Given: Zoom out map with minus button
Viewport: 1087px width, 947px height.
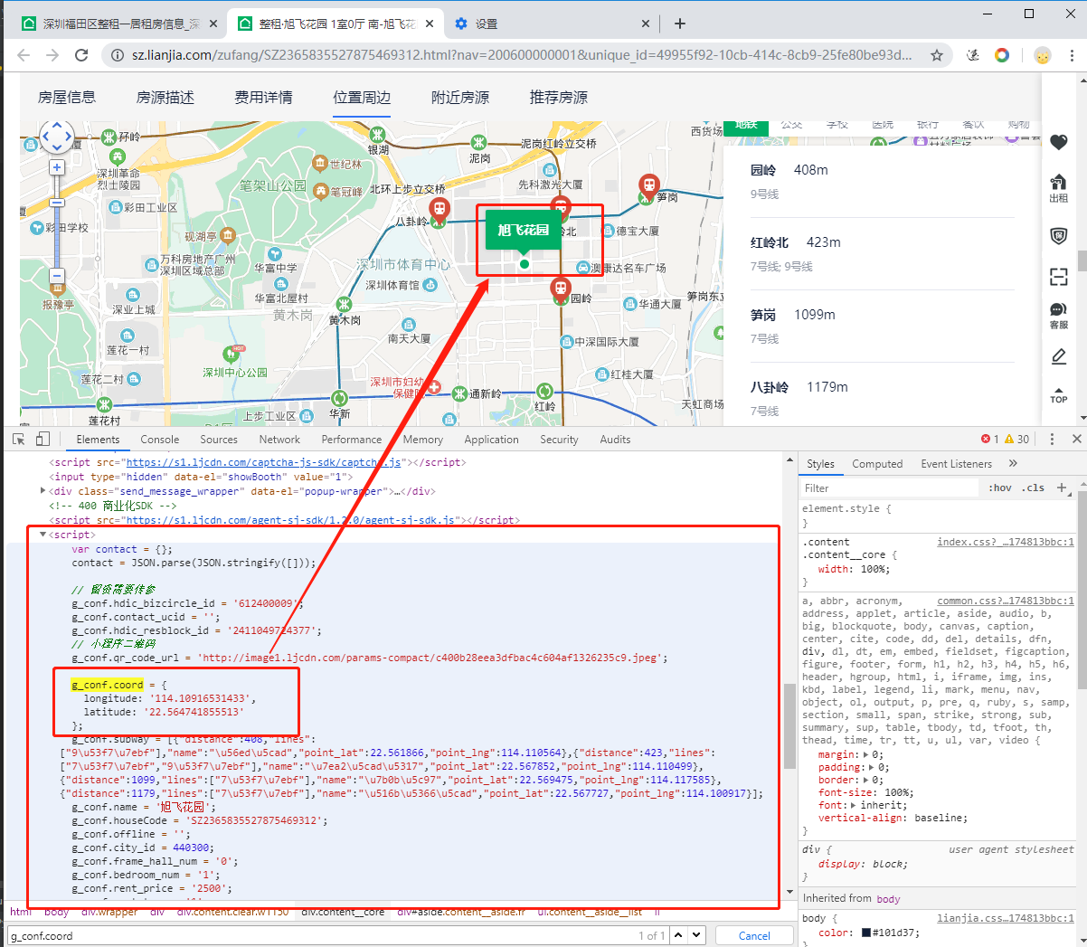Looking at the screenshot, I should [x=57, y=276].
